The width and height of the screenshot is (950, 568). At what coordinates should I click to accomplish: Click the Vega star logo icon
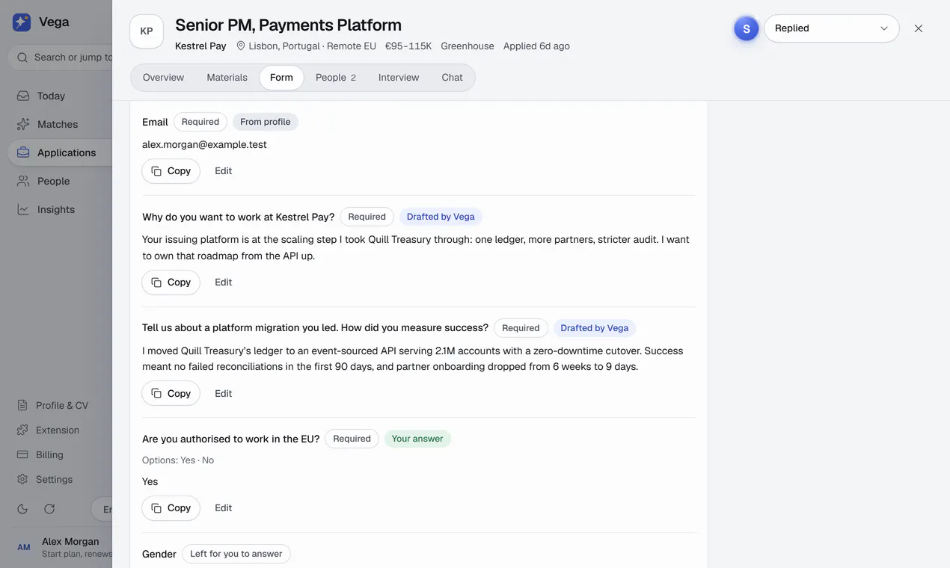pos(22,22)
